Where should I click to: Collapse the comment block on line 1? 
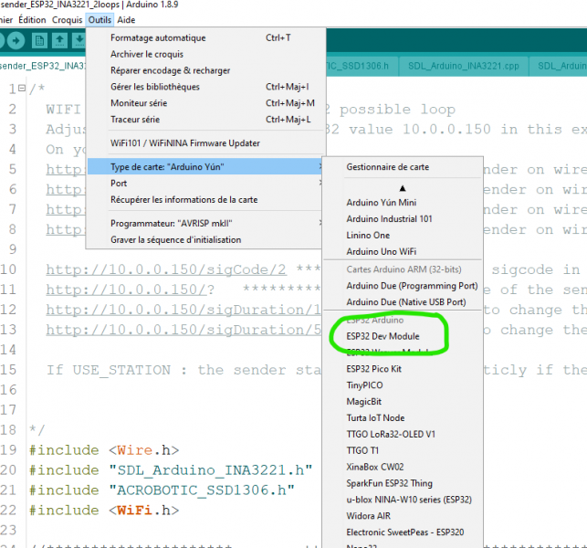22,89
